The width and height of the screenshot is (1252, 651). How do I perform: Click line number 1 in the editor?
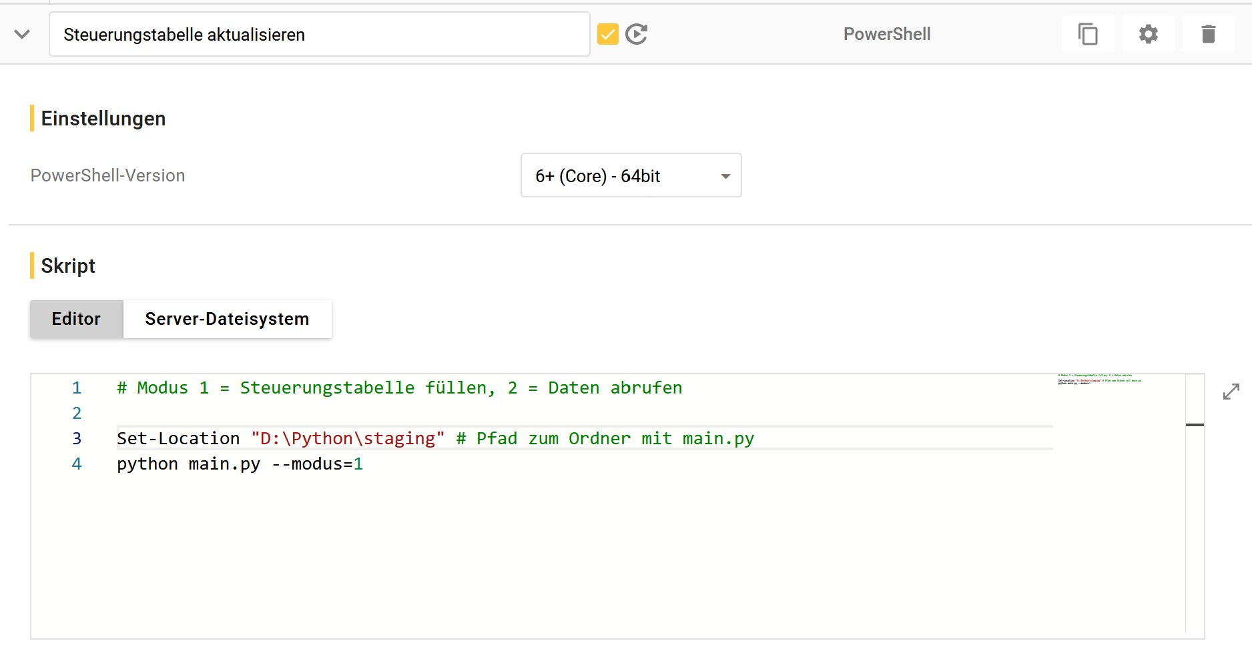coord(77,388)
